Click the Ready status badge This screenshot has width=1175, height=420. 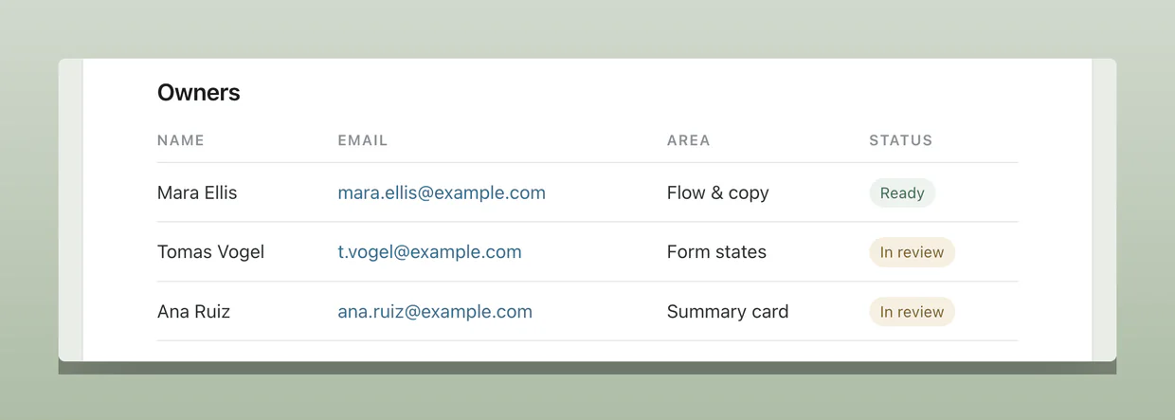(902, 192)
